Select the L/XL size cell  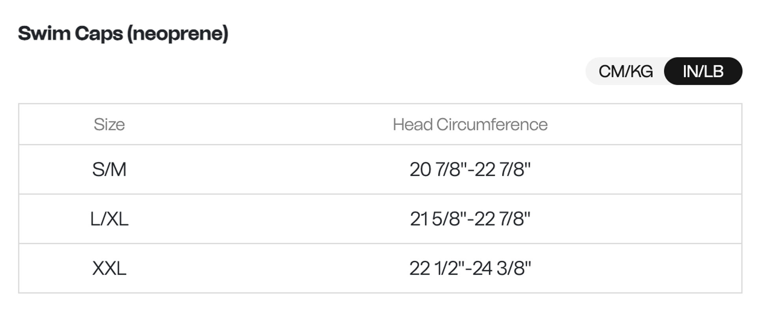pyautogui.click(x=109, y=219)
